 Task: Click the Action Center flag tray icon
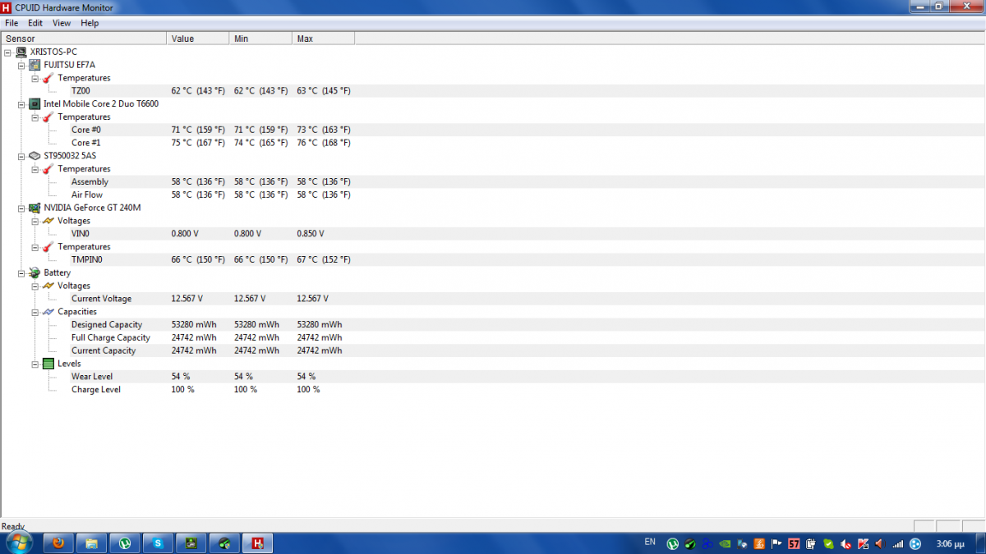tap(776, 543)
